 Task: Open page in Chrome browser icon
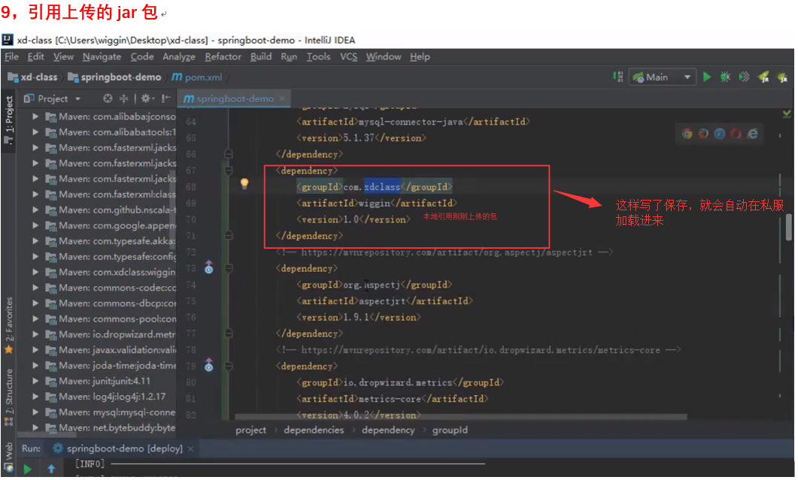click(x=687, y=133)
